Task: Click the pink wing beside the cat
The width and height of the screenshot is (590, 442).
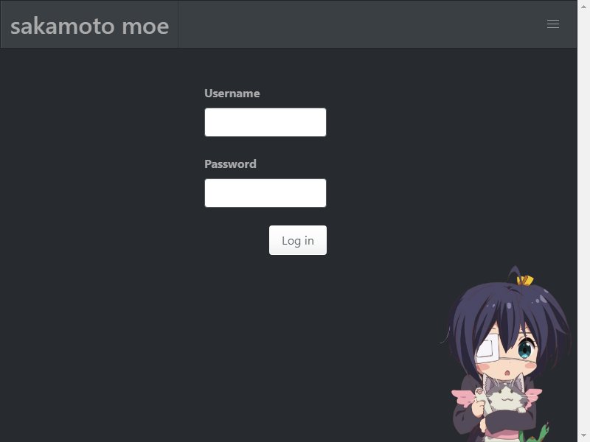Action: pyautogui.click(x=464, y=397)
